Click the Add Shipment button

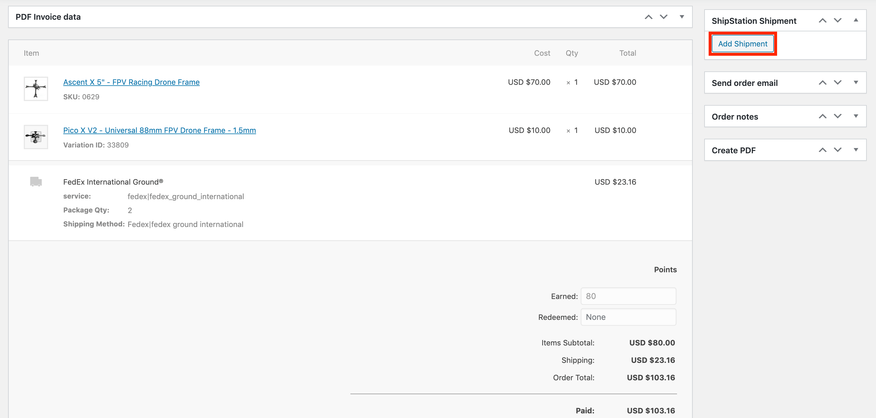(742, 44)
